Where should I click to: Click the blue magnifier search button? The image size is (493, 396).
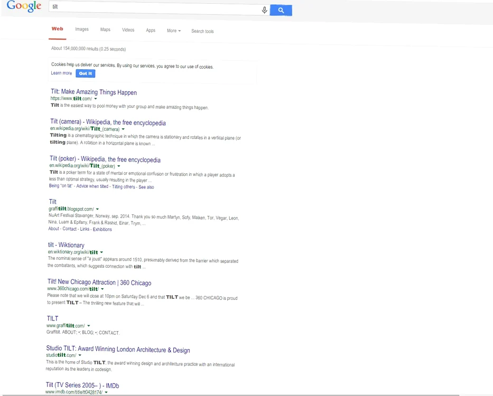pyautogui.click(x=281, y=10)
